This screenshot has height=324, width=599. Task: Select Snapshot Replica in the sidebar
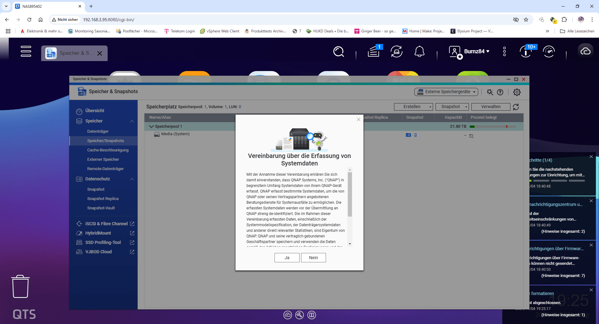tap(103, 199)
